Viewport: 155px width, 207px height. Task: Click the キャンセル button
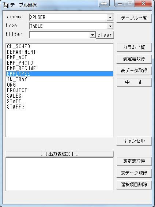point(134,141)
